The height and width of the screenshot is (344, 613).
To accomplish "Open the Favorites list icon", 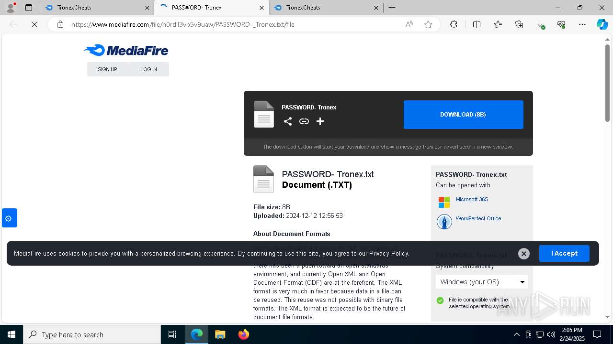I will click(498, 24).
